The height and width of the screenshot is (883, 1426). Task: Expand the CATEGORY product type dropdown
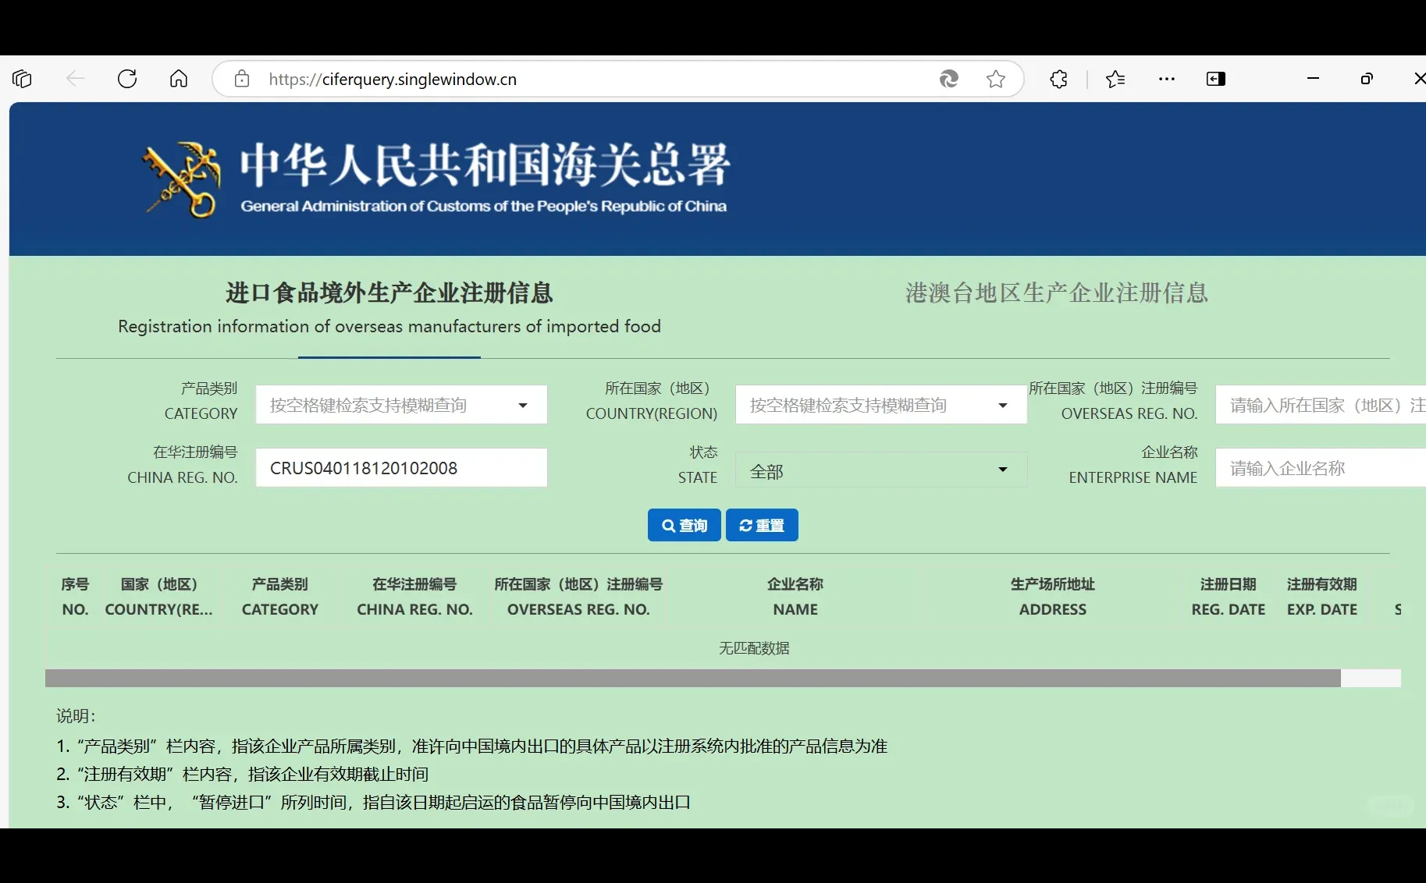pos(521,405)
